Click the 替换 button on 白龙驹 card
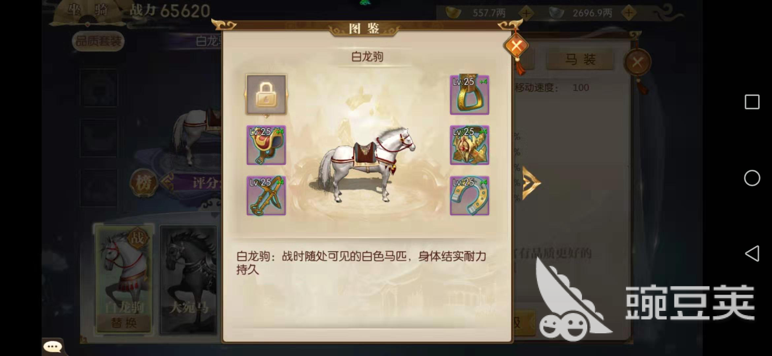 click(x=124, y=322)
